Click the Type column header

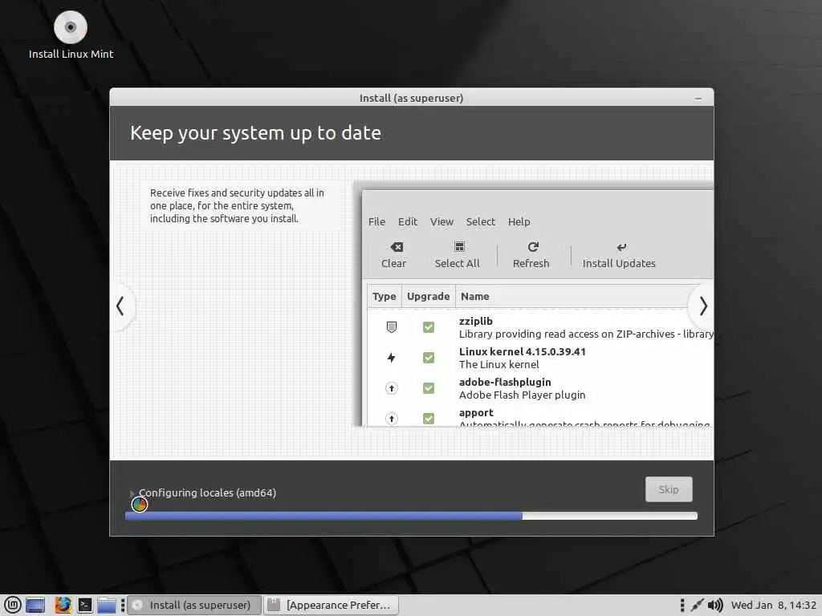point(385,297)
